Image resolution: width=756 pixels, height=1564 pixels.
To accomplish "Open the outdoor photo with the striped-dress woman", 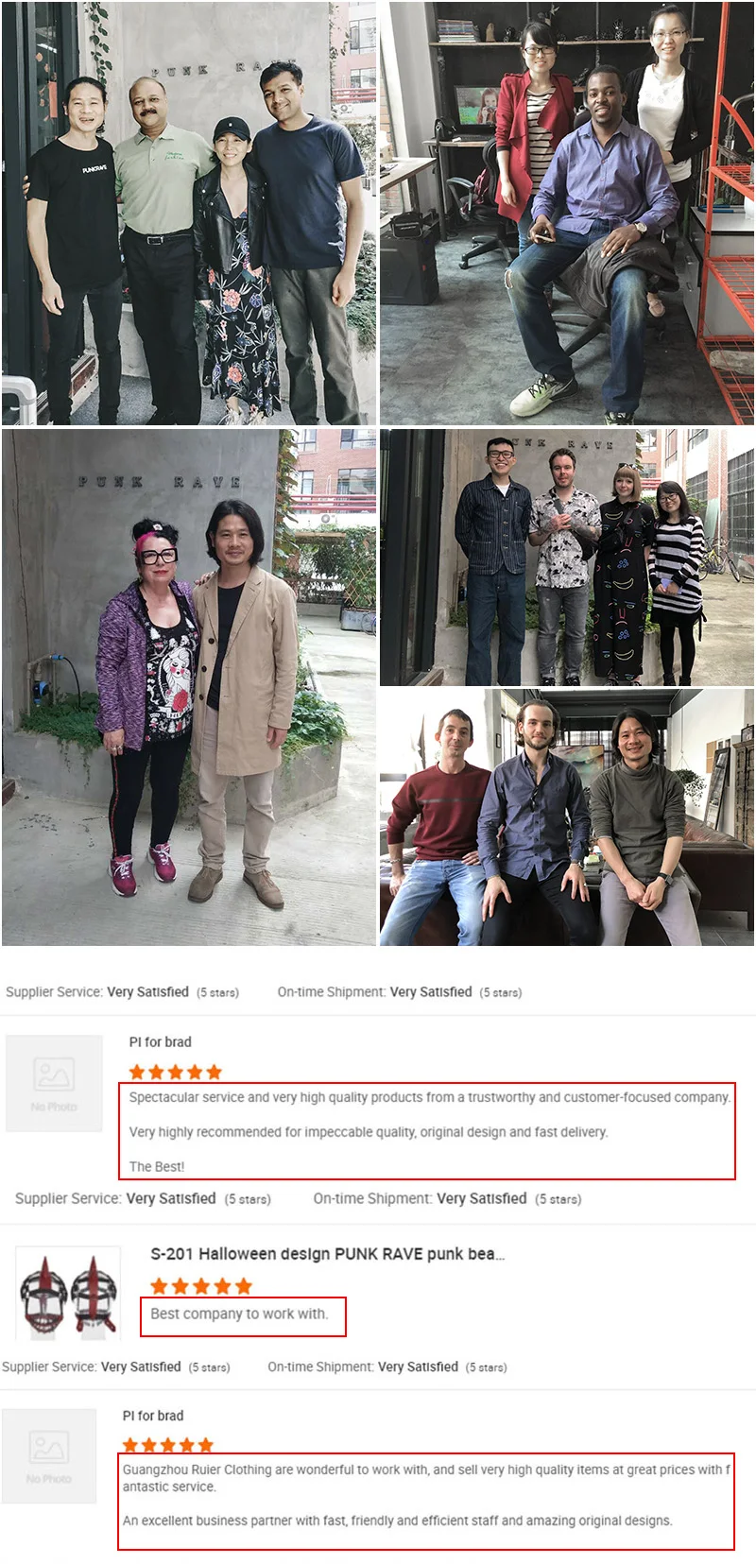I will [567, 558].
